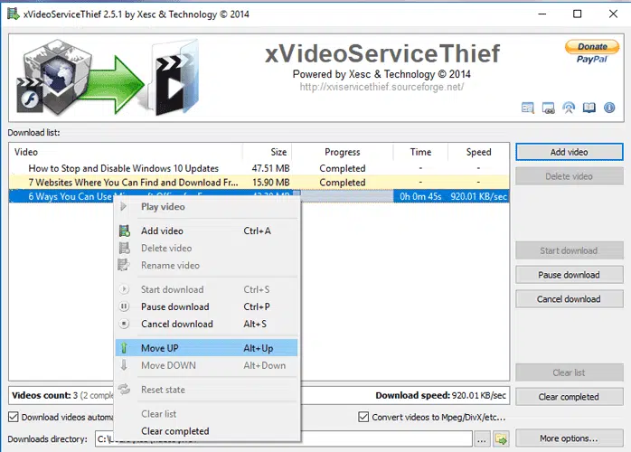Click the 47.51 MB size cell
This screenshot has width=631, height=452.
tap(270, 168)
